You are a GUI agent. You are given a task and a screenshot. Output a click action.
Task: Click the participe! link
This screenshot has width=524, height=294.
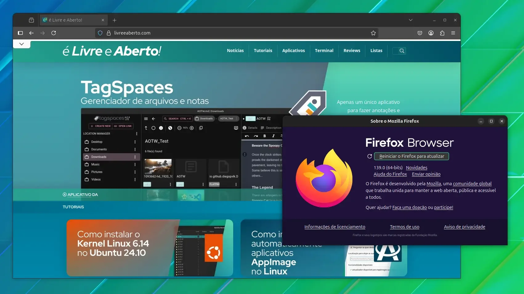click(x=443, y=207)
